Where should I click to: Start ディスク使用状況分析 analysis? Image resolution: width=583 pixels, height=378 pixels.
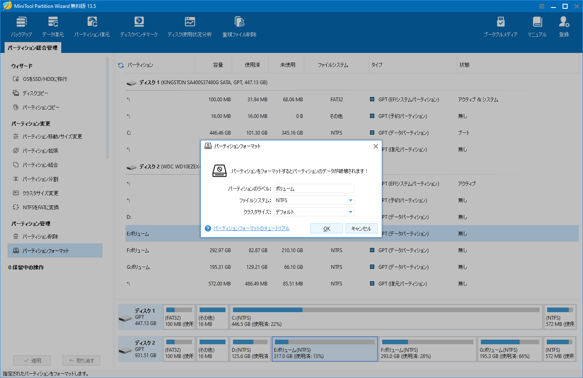(x=190, y=25)
